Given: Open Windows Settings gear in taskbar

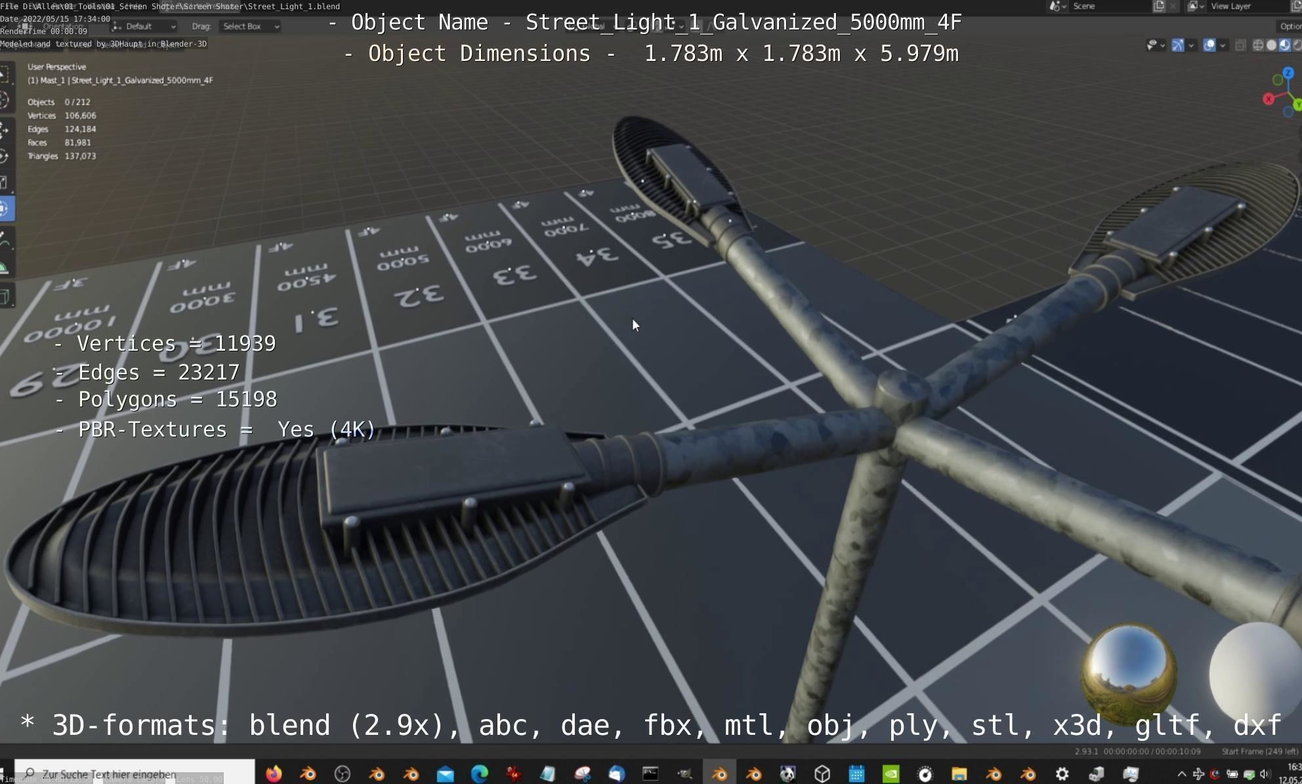Looking at the screenshot, I should pos(1062,774).
